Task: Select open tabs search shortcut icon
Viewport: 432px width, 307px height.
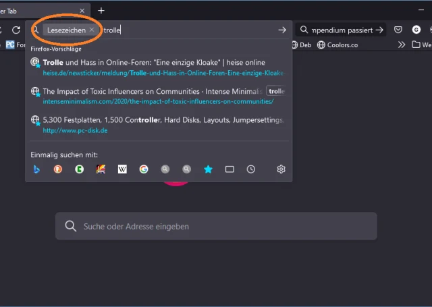Action: click(x=230, y=169)
